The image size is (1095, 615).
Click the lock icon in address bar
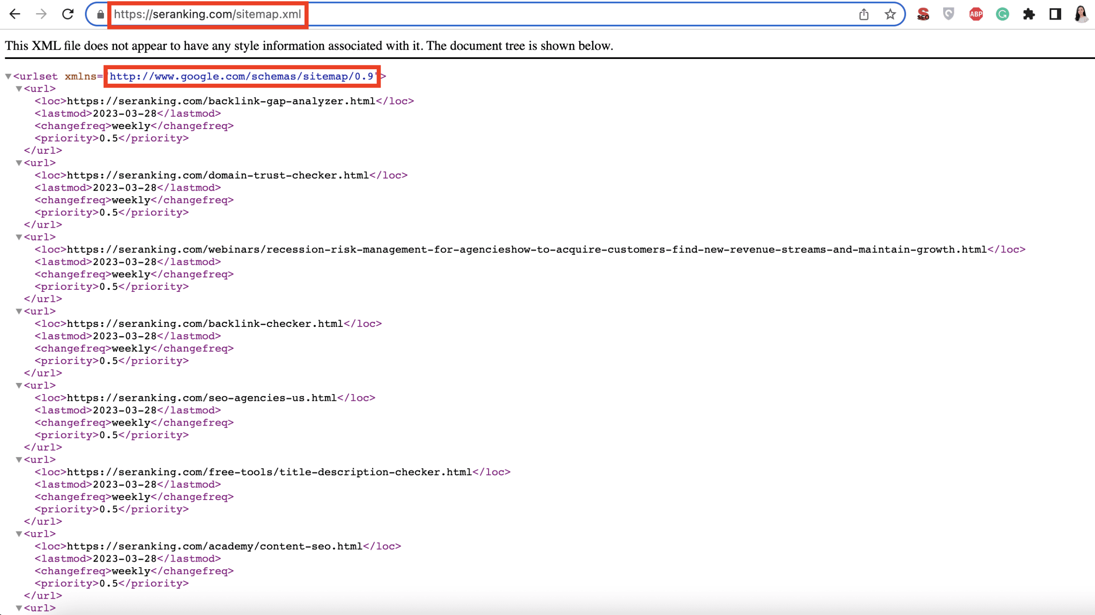click(100, 15)
